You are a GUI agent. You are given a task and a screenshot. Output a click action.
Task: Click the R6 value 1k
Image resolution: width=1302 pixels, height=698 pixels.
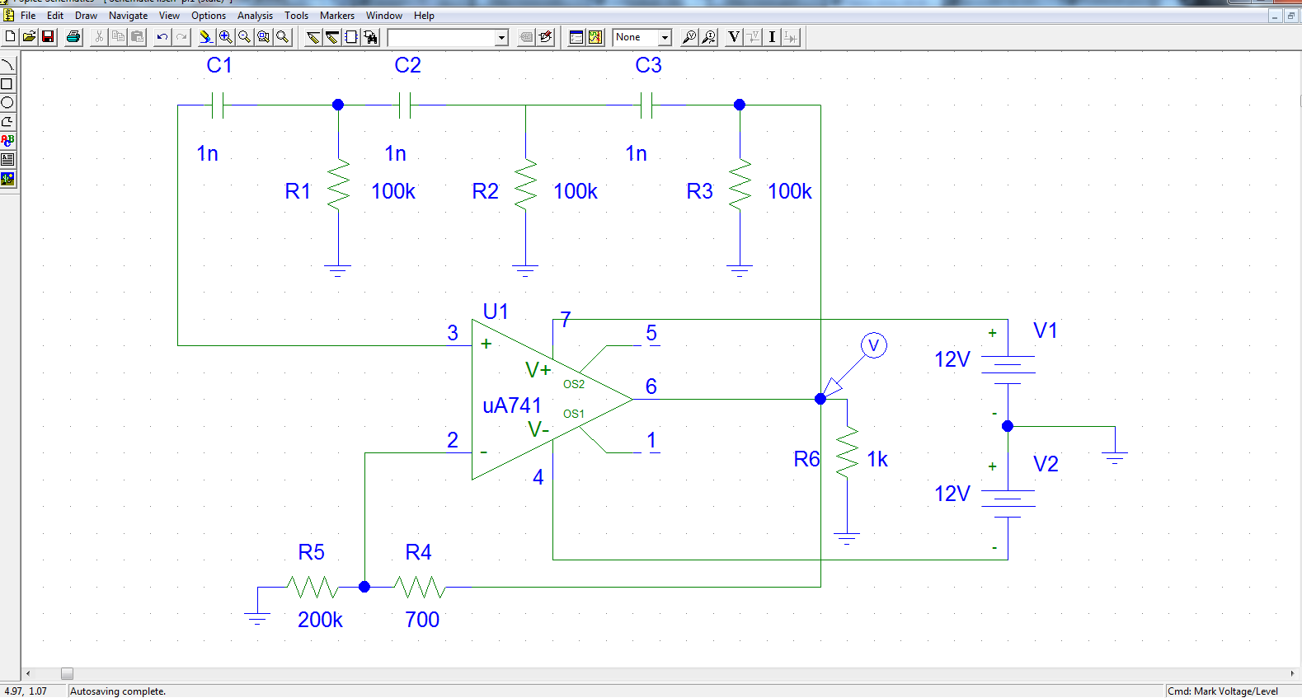pos(877,459)
